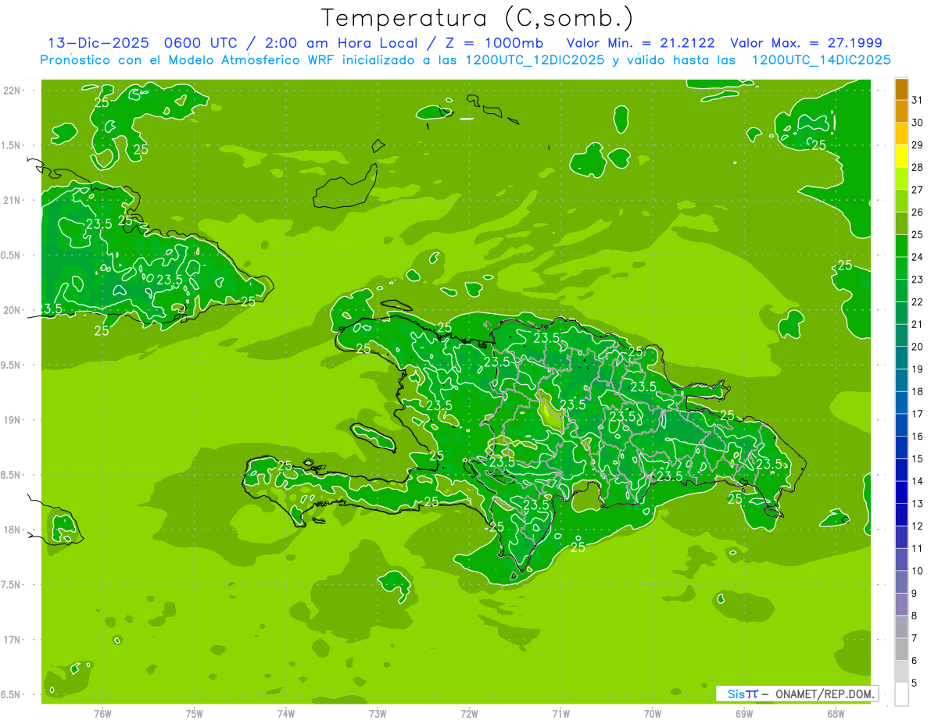
Task: Click latitude axis label "1.5N"
Action: [12, 145]
